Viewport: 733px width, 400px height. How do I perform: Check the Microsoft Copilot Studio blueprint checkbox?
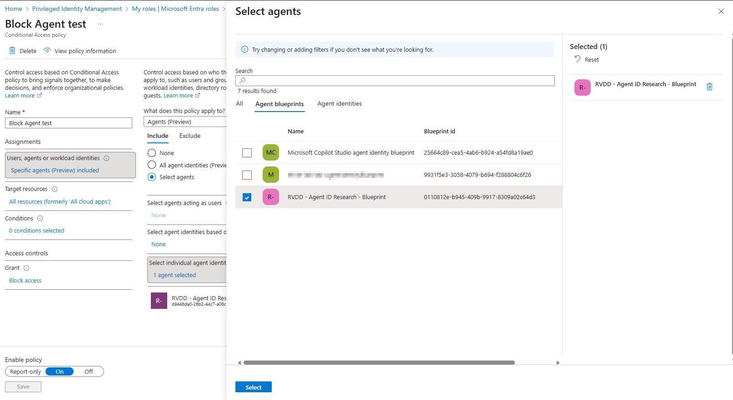pos(247,153)
